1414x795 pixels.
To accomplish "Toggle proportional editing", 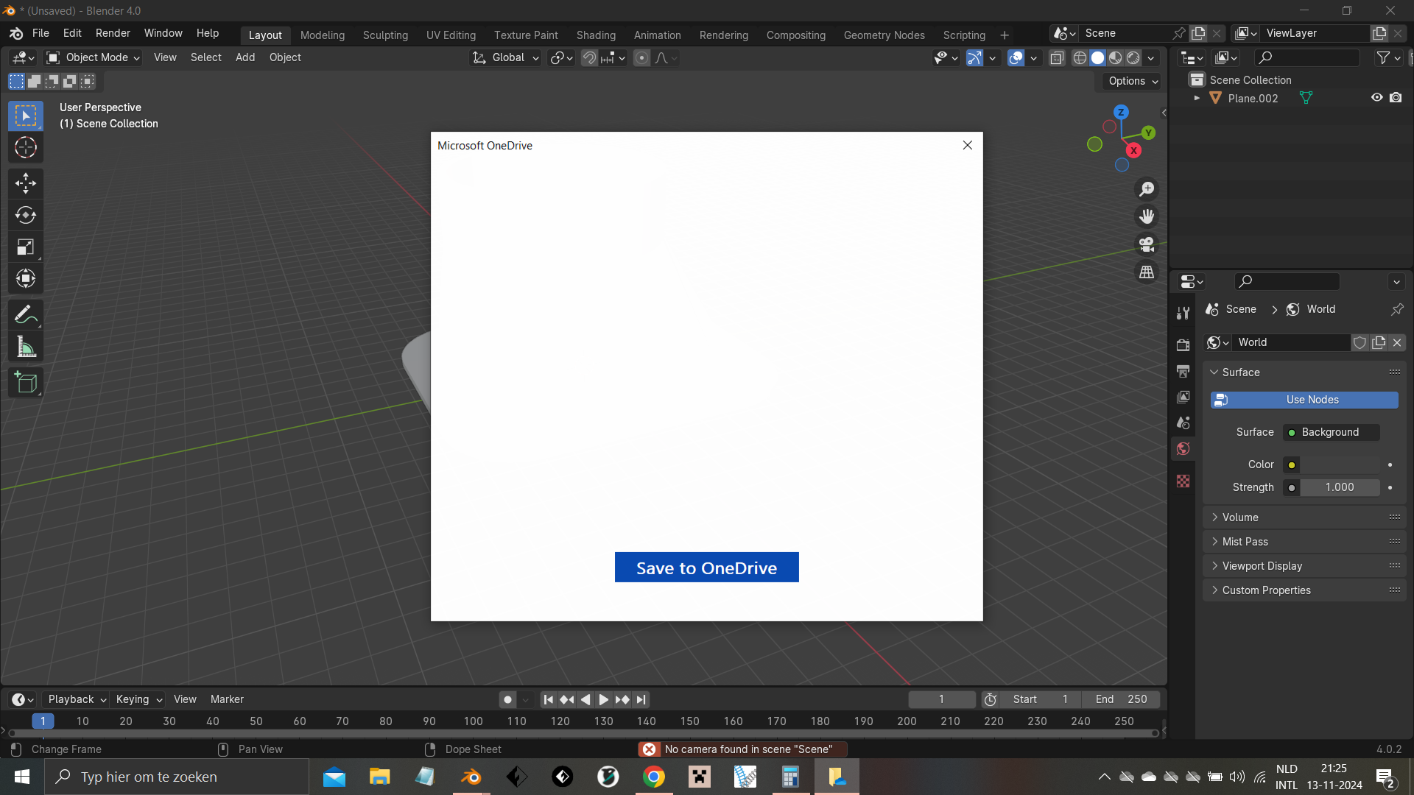I will coord(642,58).
